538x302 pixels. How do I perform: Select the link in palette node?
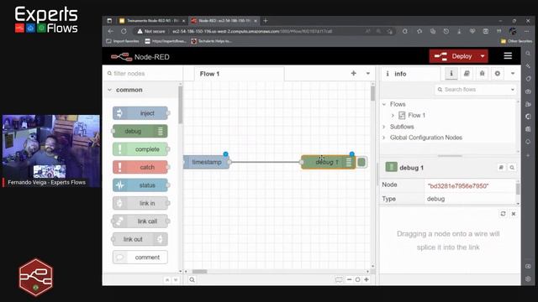[140, 203]
